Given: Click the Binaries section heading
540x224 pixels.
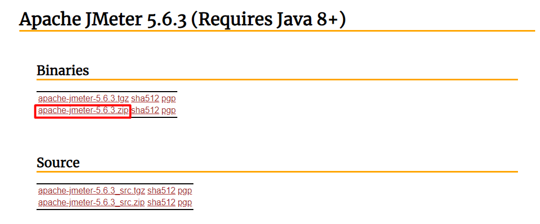Looking at the screenshot, I should (x=62, y=71).
